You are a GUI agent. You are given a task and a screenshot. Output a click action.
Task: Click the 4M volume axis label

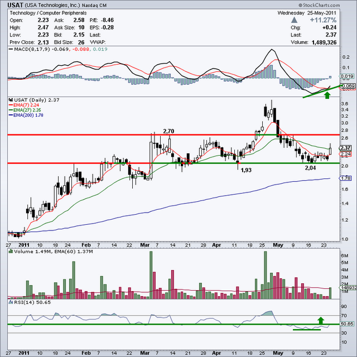345,270
